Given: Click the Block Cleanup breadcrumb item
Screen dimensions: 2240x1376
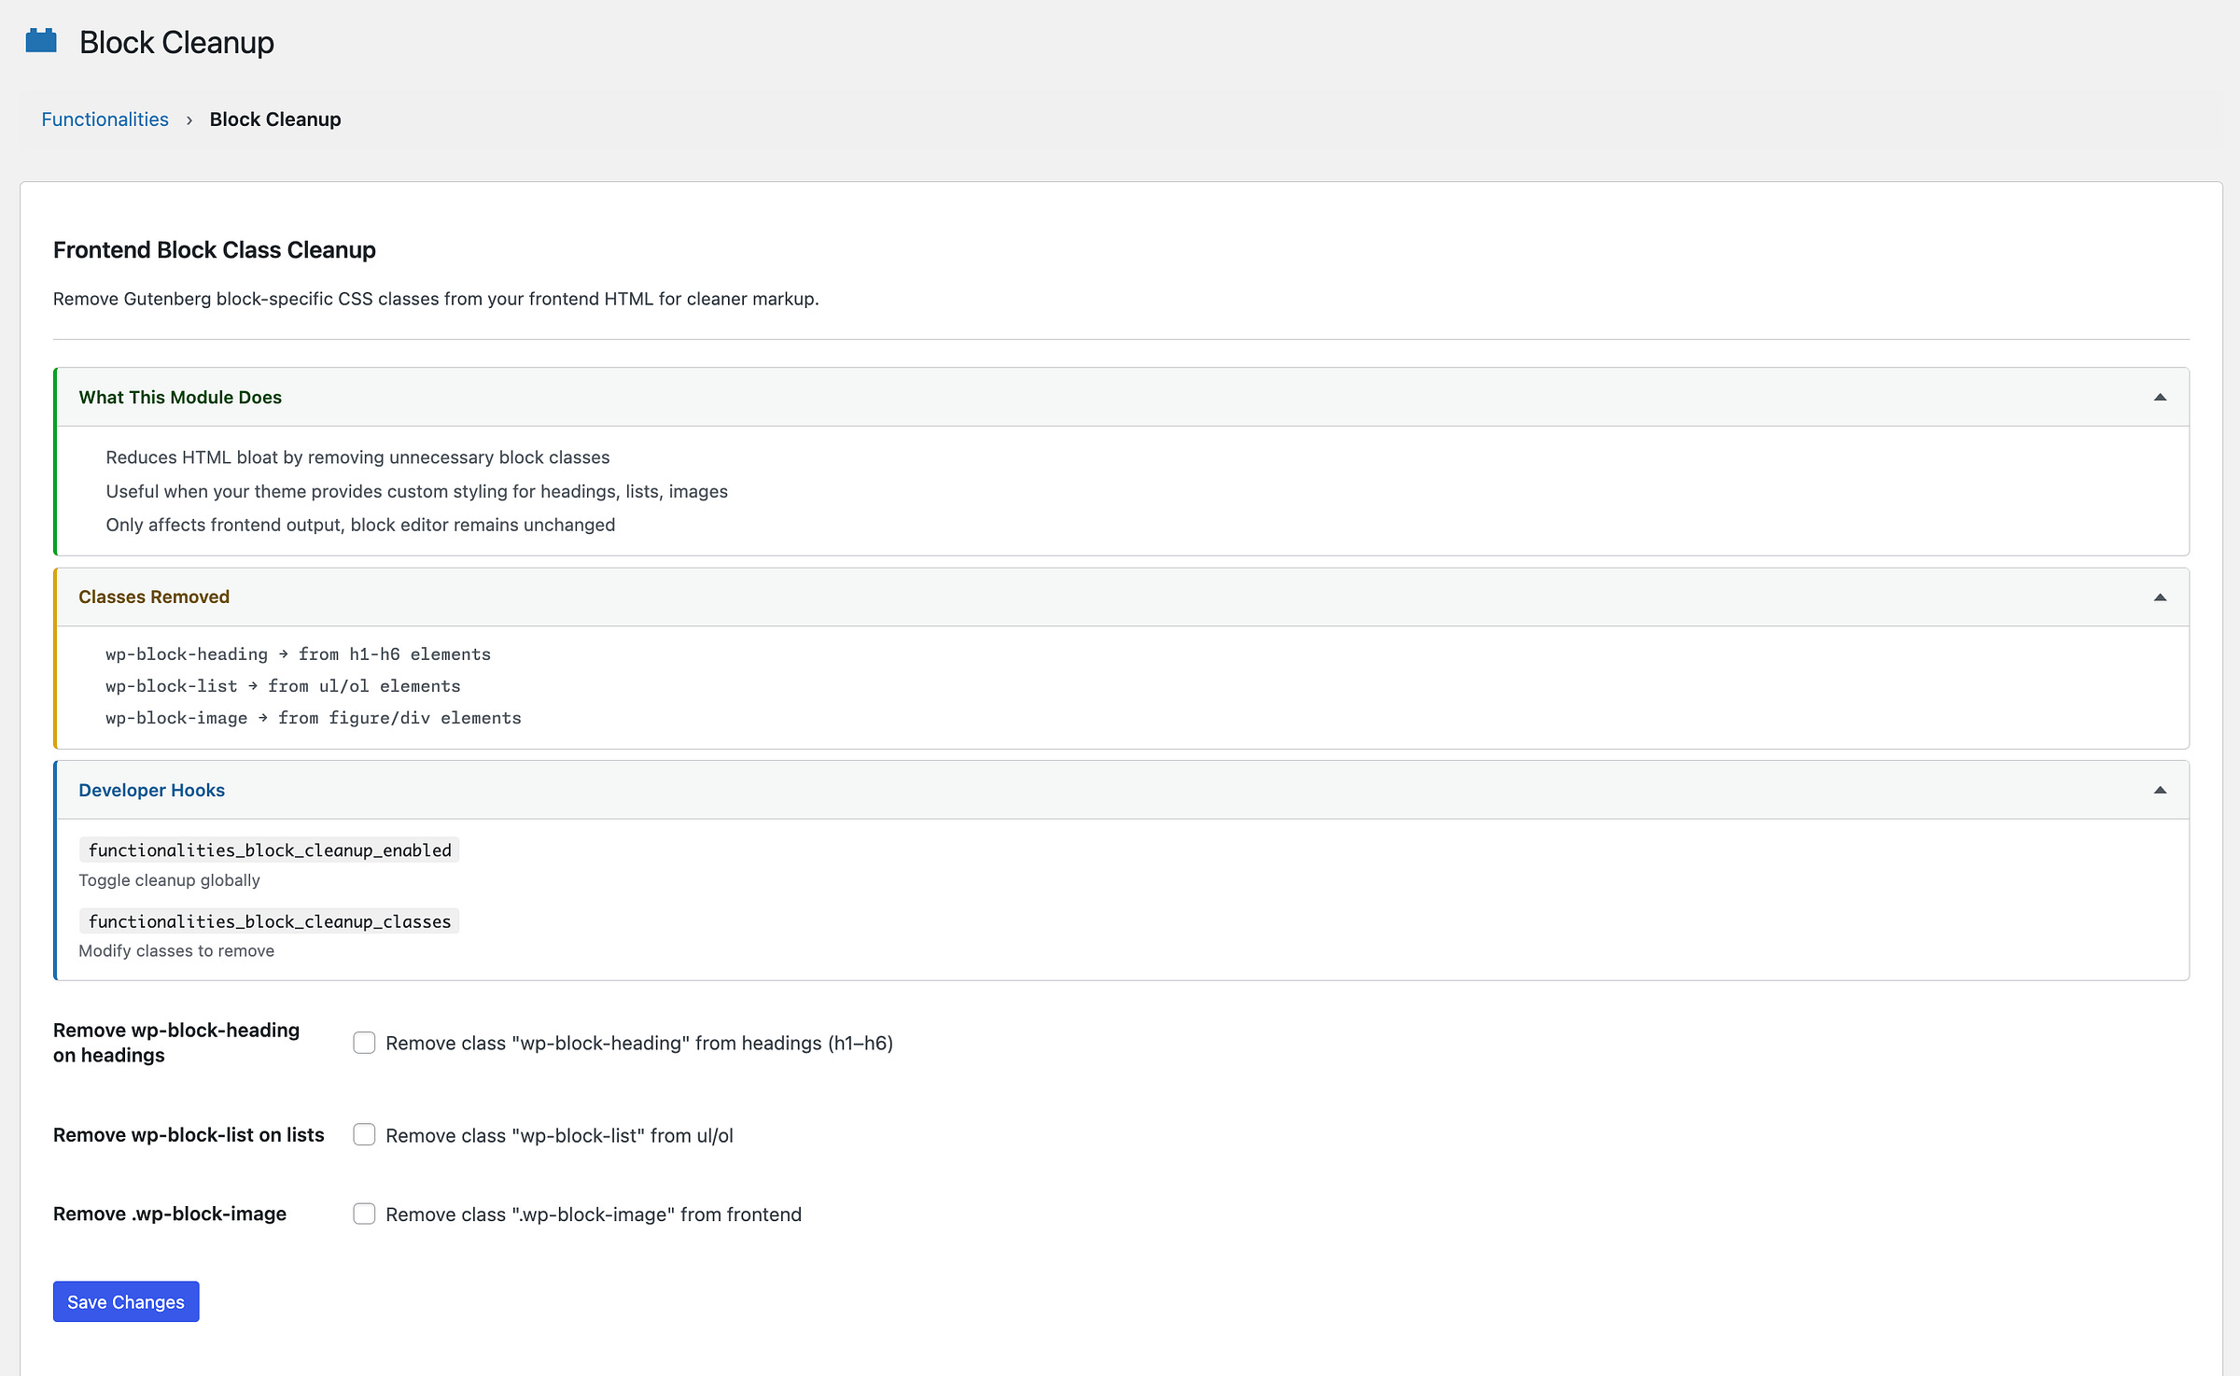Looking at the screenshot, I should (275, 119).
